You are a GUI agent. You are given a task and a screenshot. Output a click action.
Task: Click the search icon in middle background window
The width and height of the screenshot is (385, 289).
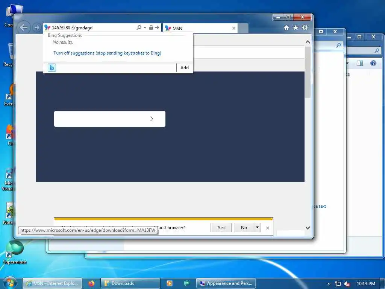(x=339, y=45)
